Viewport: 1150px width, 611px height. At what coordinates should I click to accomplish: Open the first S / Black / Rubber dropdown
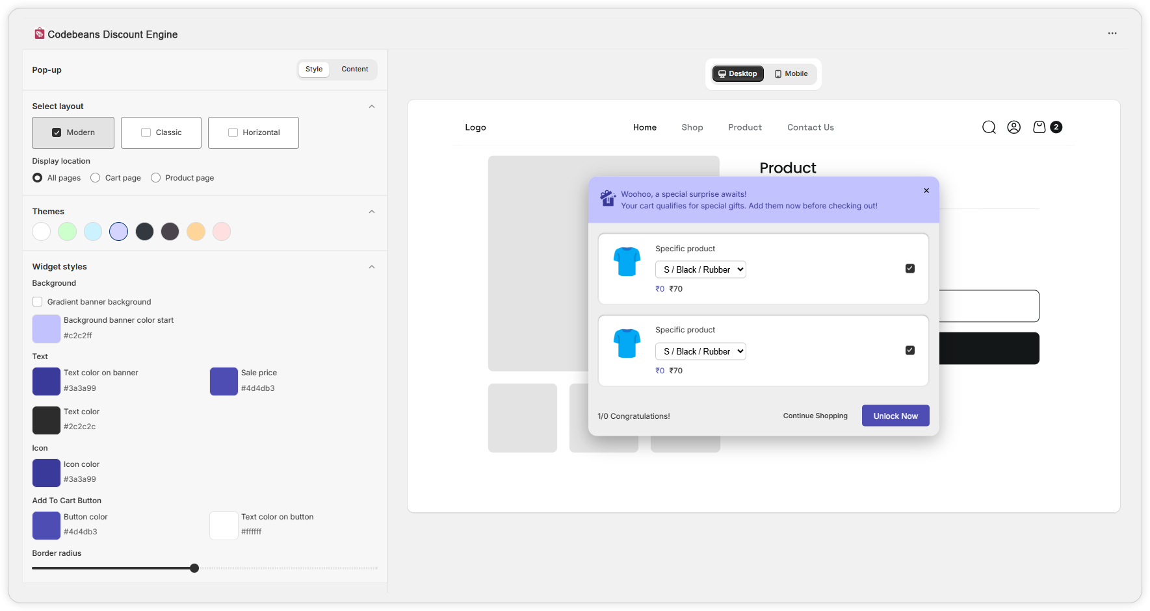point(700,269)
